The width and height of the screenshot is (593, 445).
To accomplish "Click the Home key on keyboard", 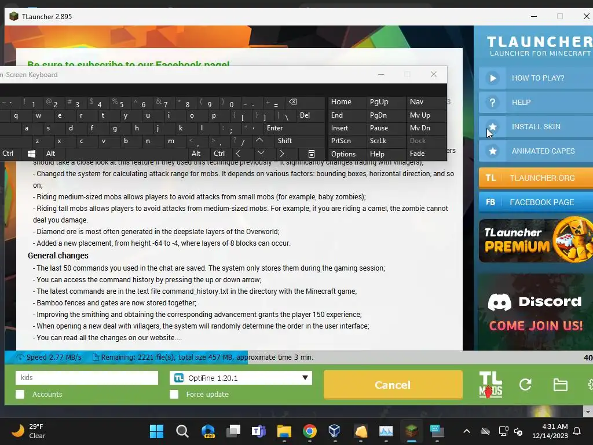I will click(341, 102).
